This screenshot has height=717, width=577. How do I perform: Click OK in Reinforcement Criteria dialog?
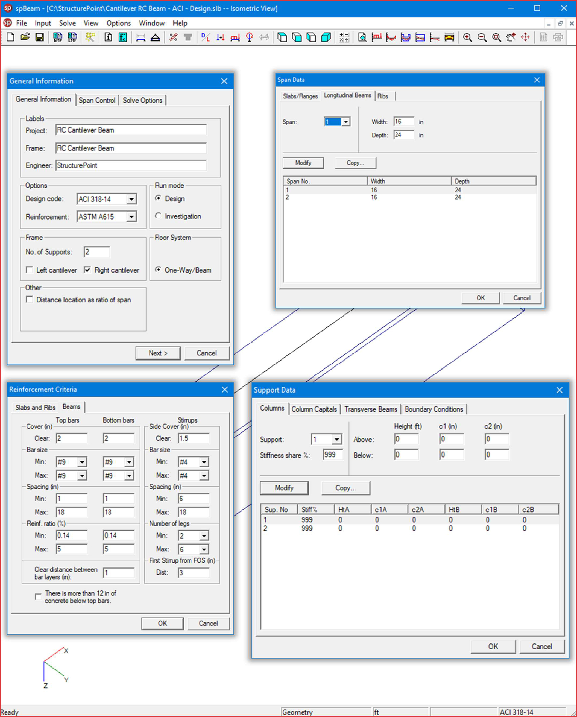pos(162,623)
